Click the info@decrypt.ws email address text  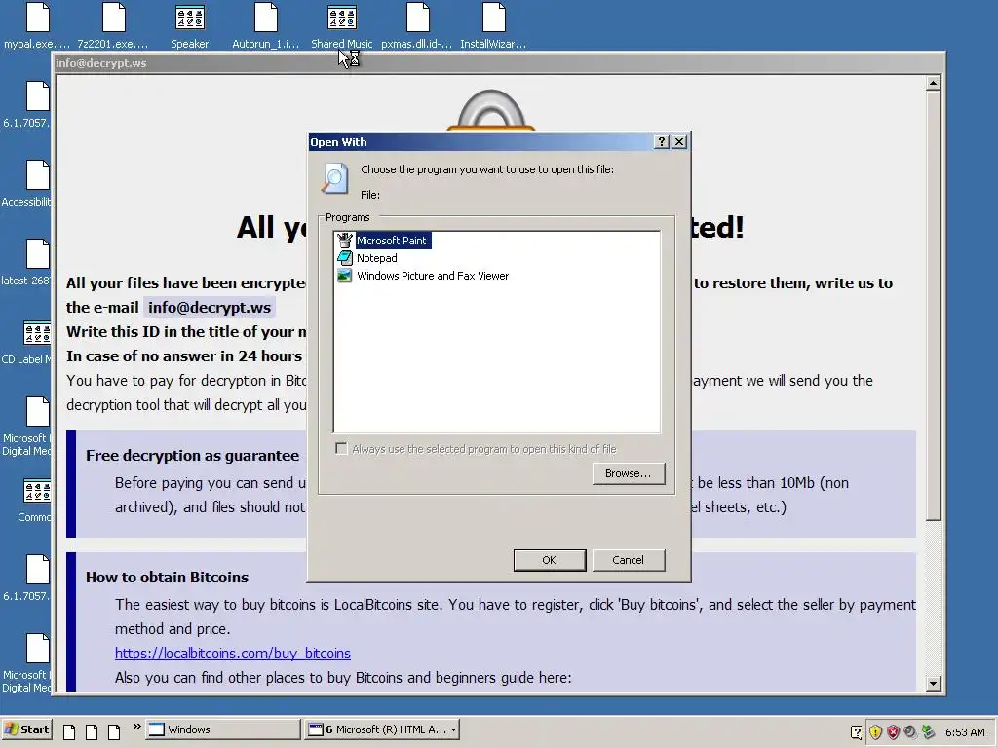[210, 307]
